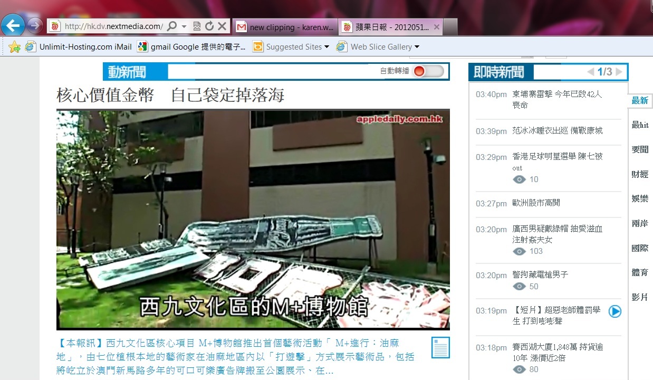Screen dimensions: 653x380
Task: Click the Add to Favorites star icon
Action: coord(14,47)
